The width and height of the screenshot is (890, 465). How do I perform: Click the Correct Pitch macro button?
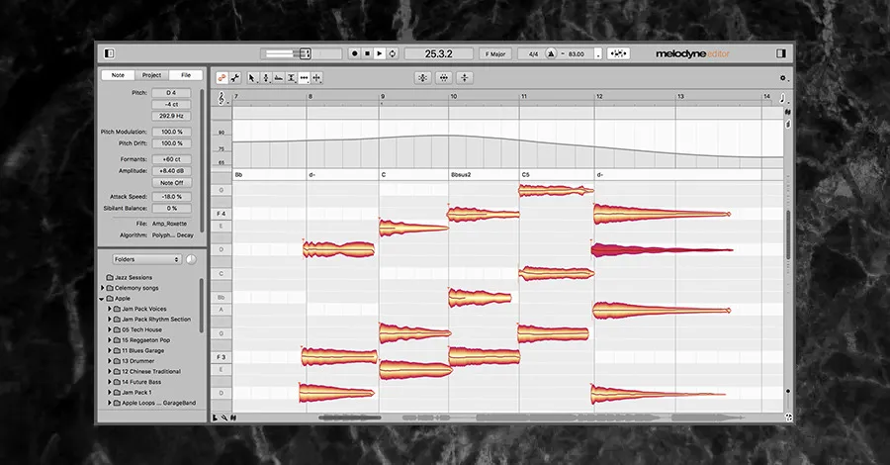pyautogui.click(x=423, y=78)
